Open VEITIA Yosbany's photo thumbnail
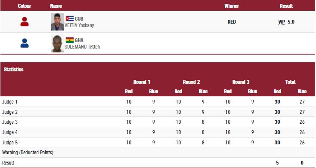 (x=57, y=22)
